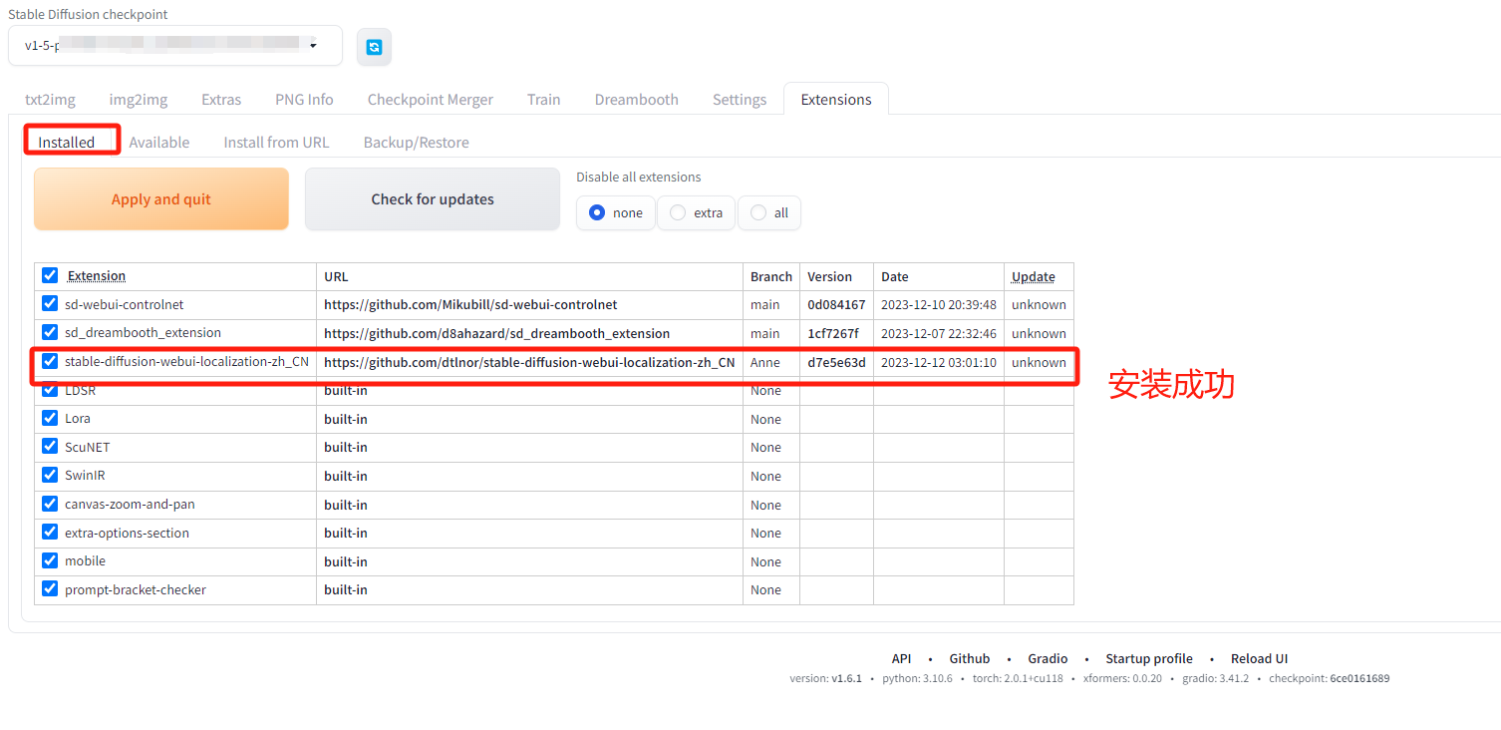Uncheck the SwinIR extension checkbox

tap(50, 475)
